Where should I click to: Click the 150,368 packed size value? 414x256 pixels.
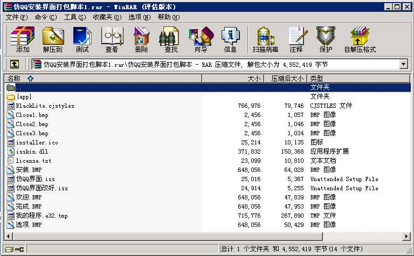point(292,151)
